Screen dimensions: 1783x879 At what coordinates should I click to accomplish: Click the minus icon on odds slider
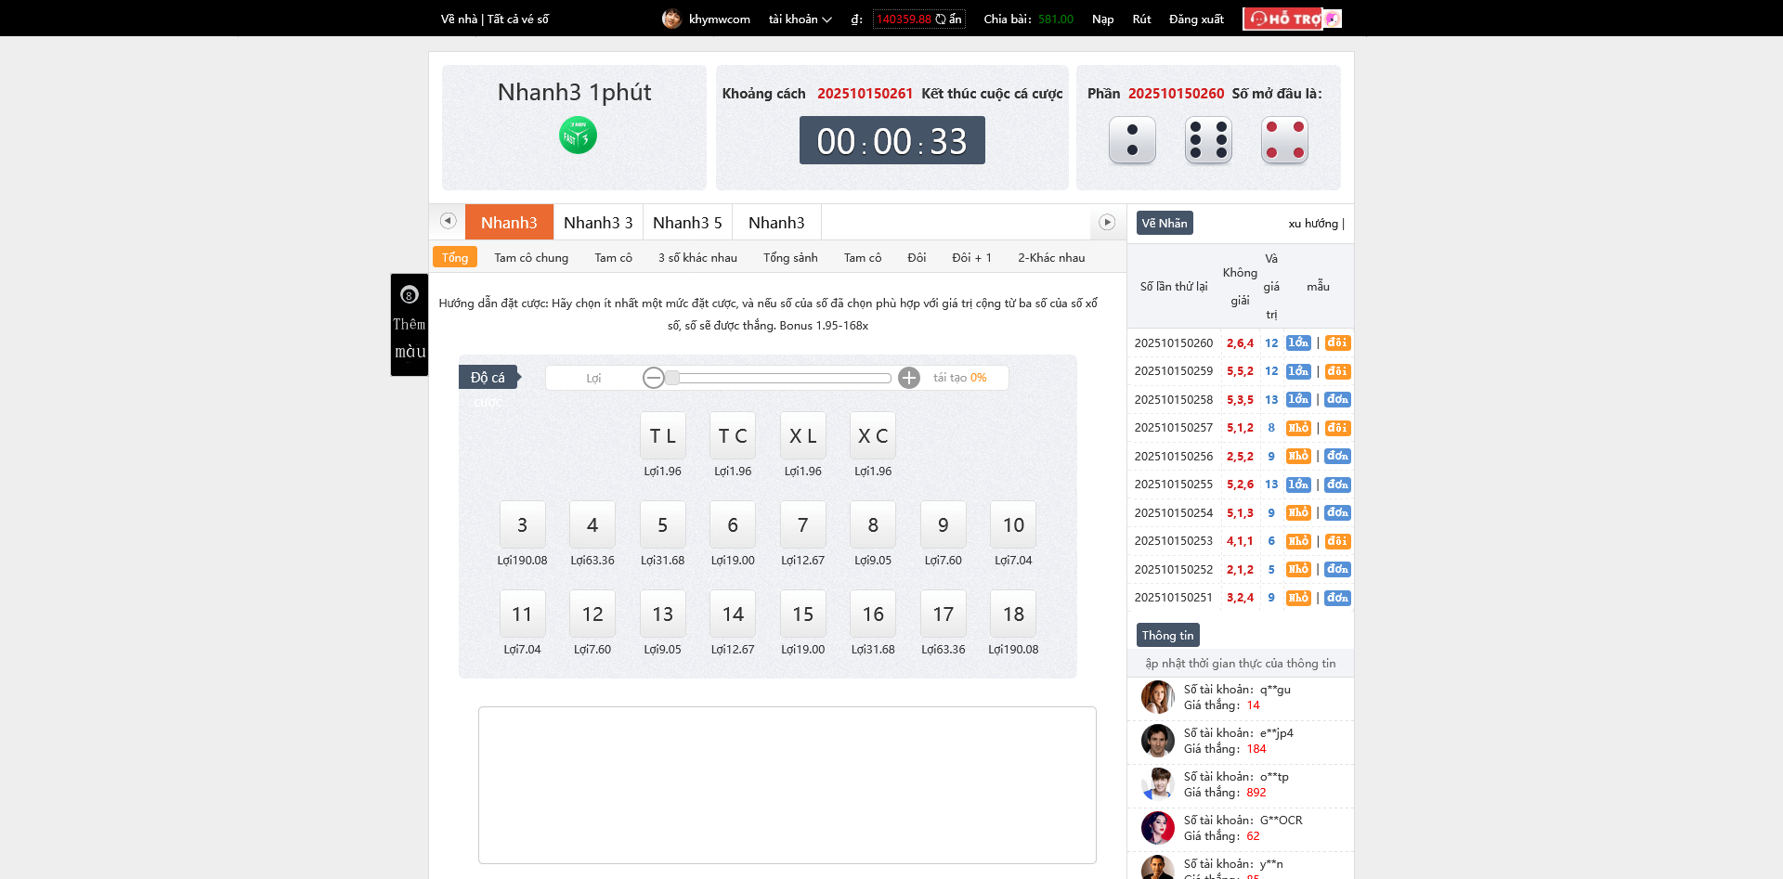point(653,378)
